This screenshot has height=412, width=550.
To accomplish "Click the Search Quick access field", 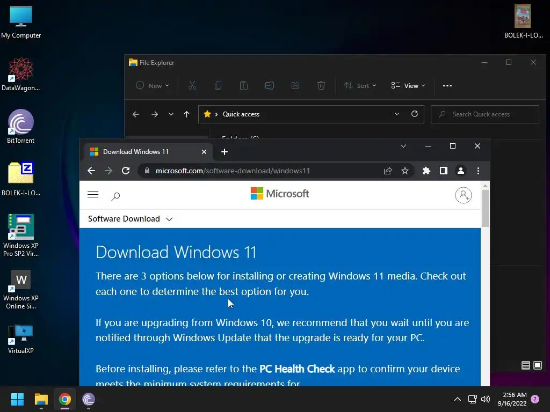I will (485, 114).
